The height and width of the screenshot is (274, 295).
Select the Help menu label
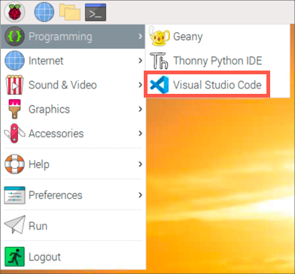click(x=39, y=164)
